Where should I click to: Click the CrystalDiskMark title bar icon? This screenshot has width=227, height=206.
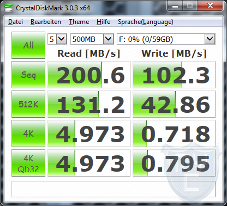pyautogui.click(x=9, y=8)
